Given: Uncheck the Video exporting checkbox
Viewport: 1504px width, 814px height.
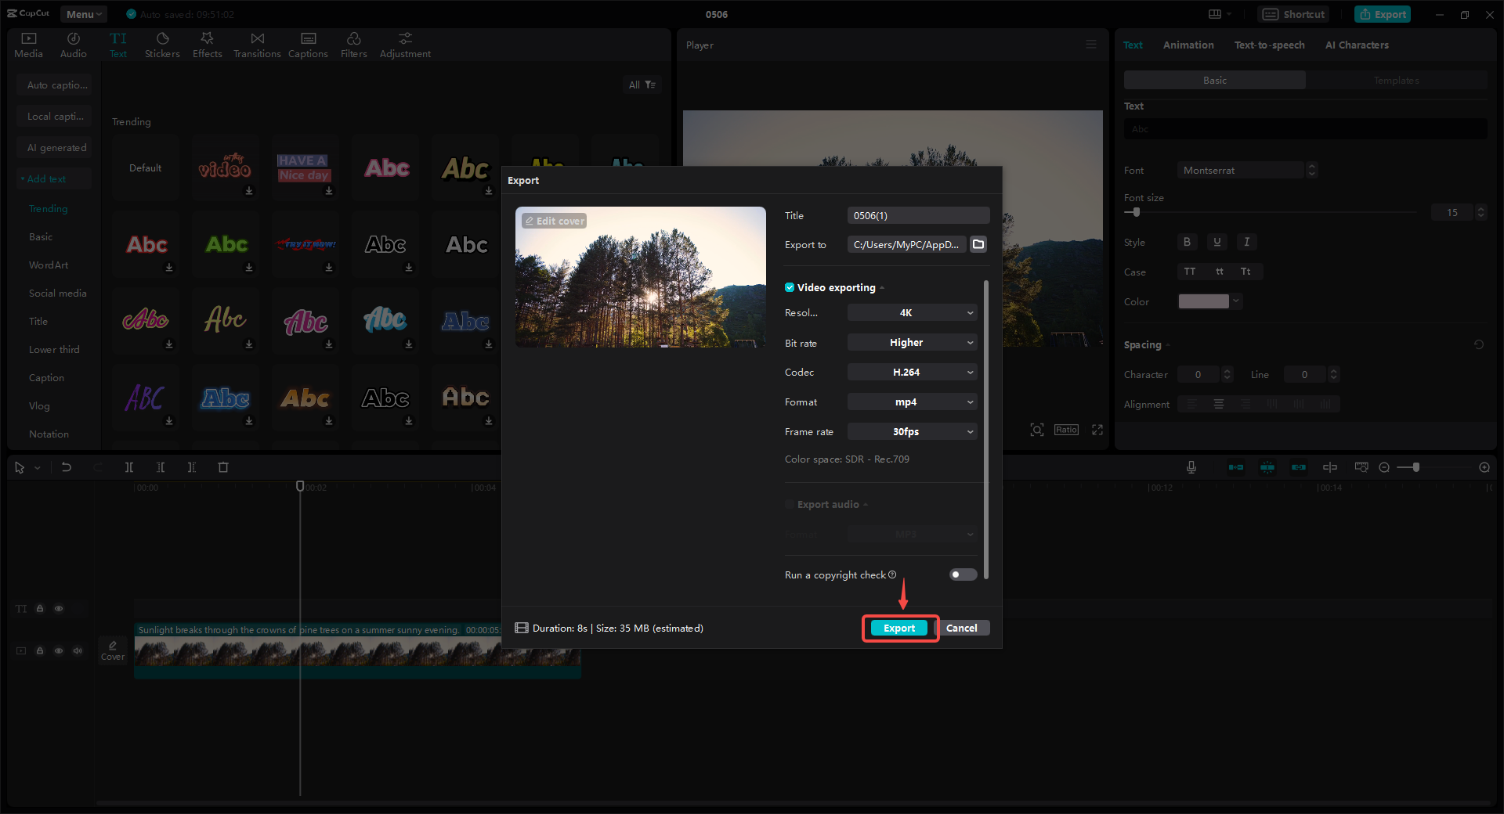Looking at the screenshot, I should tap(790, 287).
